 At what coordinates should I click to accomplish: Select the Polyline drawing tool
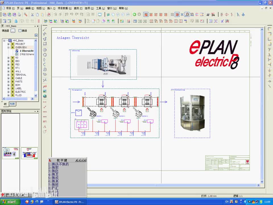45,34
